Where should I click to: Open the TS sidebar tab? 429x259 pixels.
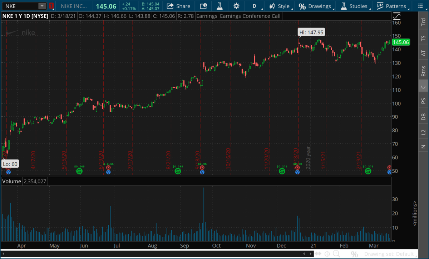tap(424, 37)
